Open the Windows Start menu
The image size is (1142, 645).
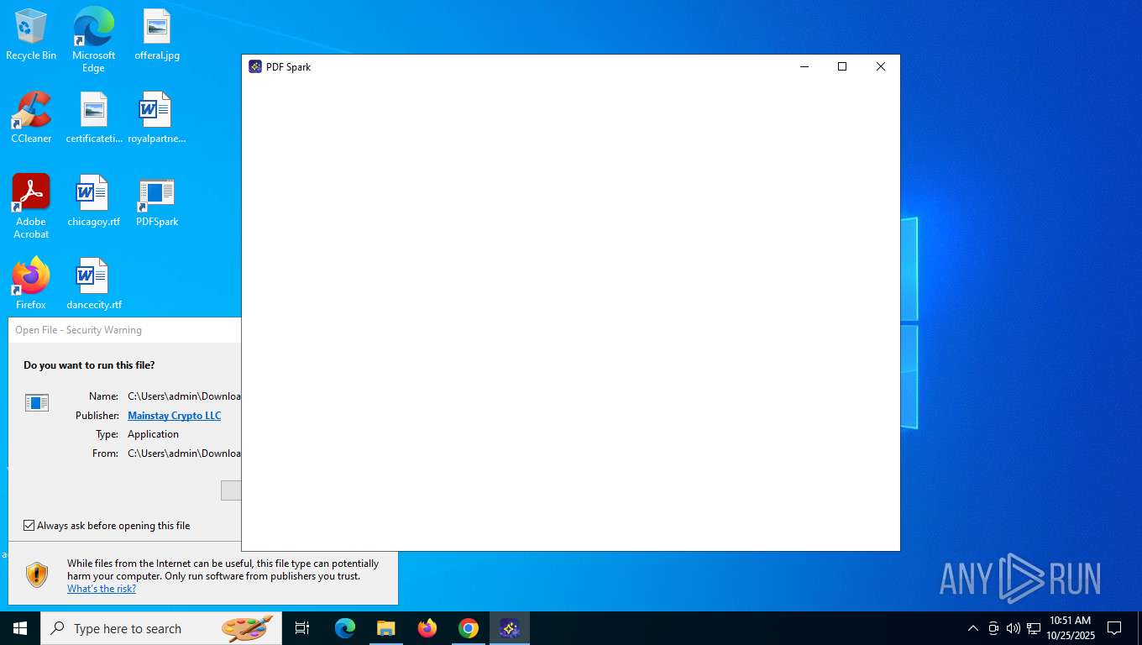(x=20, y=628)
